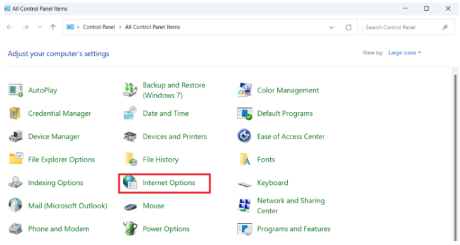Expand the address bar history dropdown arrow
Viewport: 460px width, 245px height.
click(x=331, y=27)
